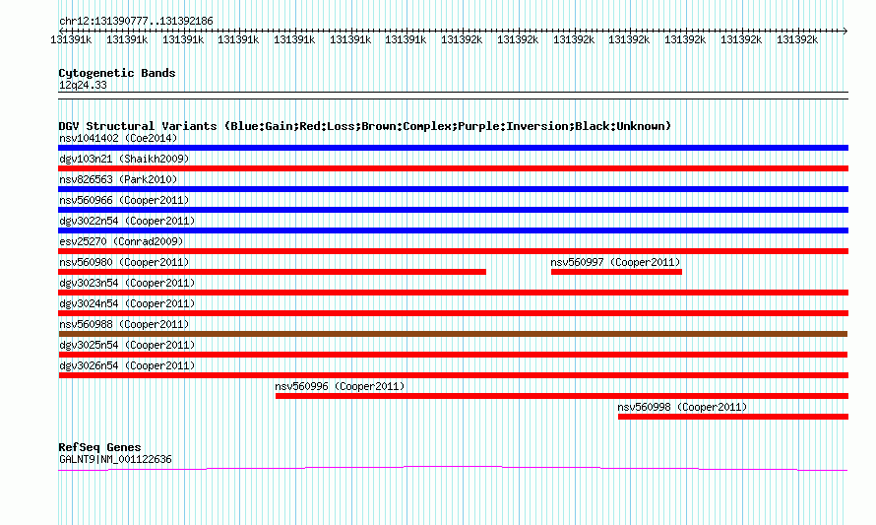The image size is (876, 525).
Task: Select the blue bar under nsv560966
Action: tap(453, 210)
